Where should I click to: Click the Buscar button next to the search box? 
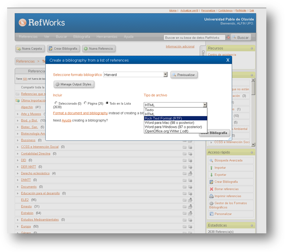tap(241, 37)
